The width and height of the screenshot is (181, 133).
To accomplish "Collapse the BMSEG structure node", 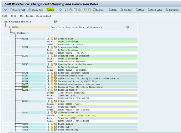I will tap(9, 27).
